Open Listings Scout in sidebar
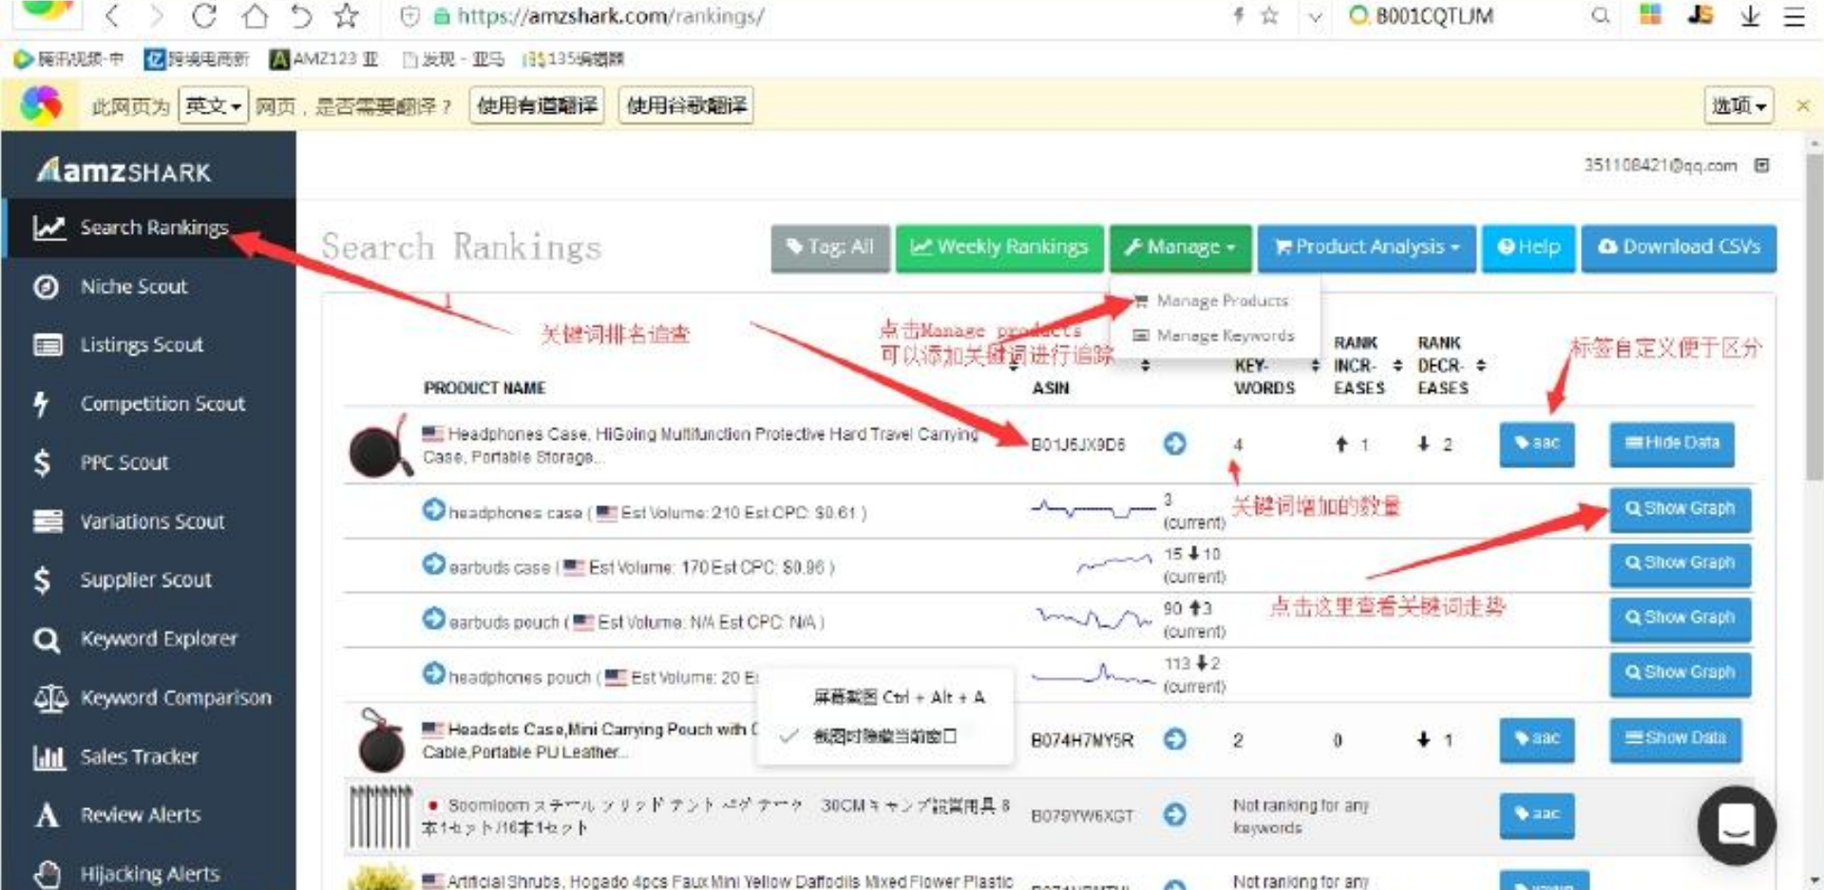1824x890 pixels. (141, 345)
